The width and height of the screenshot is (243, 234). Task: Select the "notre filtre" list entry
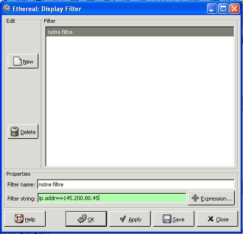140,32
